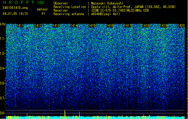This screenshot has height=119, width=188.
Task: Click the Receiving Location label
Action: click(x=70, y=7)
